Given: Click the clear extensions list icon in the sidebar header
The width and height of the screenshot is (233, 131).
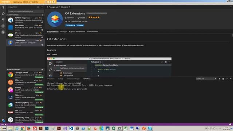Looking at the screenshot, I should pos(38,7).
